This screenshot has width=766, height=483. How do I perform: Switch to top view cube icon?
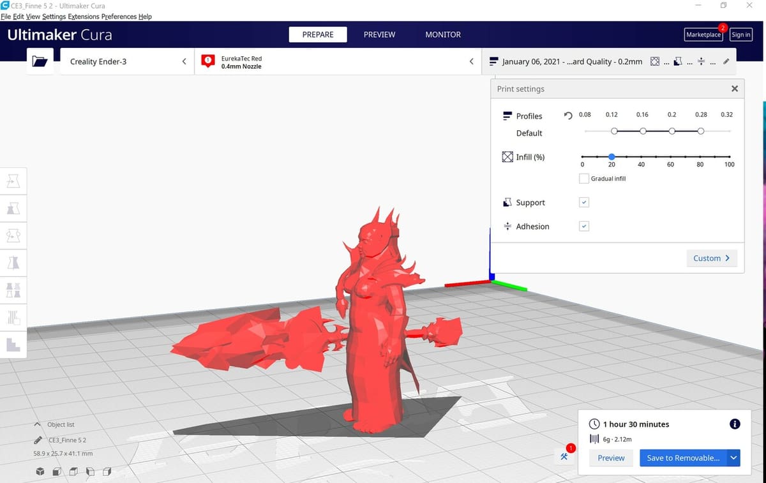[73, 472]
